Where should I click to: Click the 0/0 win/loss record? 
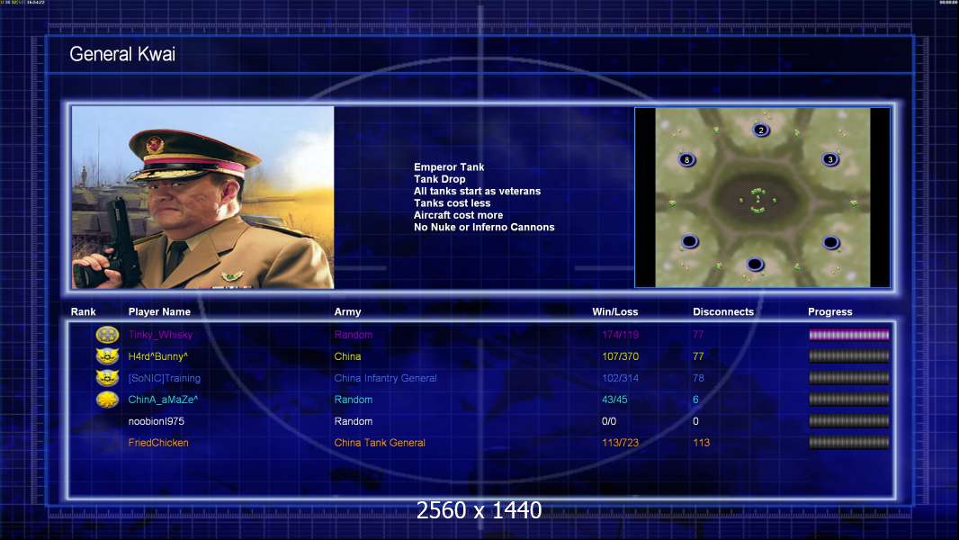tap(609, 420)
